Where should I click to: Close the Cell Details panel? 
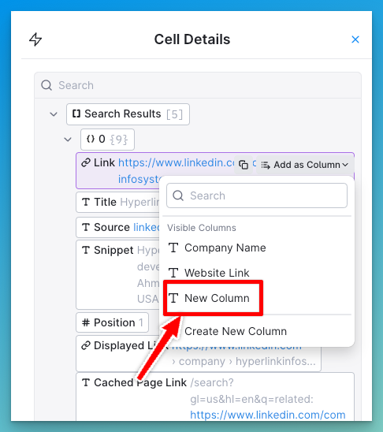(355, 39)
